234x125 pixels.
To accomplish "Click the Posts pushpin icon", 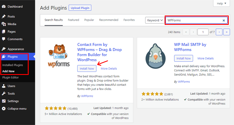I will [x=4, y=16].
